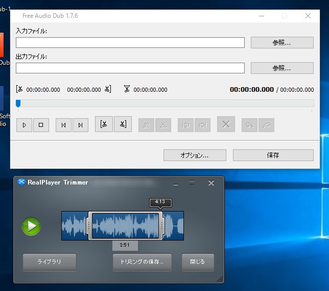Click the RealPlayer Trimmer maximize button
This screenshot has width=329, height=291.
[192, 183]
